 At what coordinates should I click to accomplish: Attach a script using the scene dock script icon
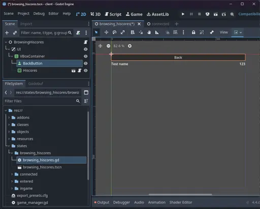pyautogui.click(x=78, y=32)
